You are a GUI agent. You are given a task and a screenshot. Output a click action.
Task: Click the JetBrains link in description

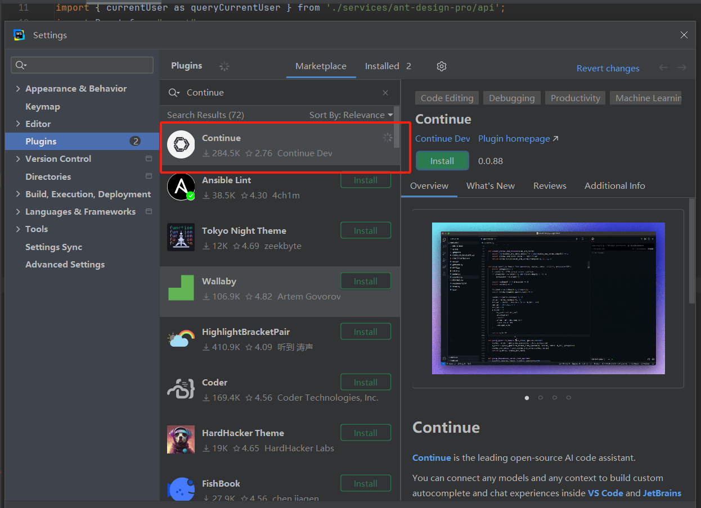[662, 493]
